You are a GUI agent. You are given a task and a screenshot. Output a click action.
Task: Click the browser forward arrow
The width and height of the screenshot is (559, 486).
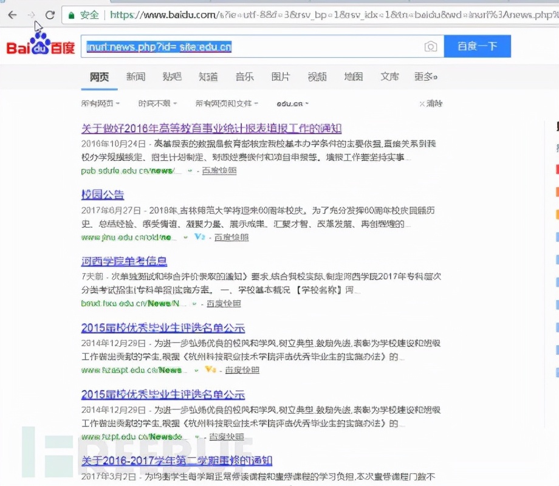[x=32, y=15]
